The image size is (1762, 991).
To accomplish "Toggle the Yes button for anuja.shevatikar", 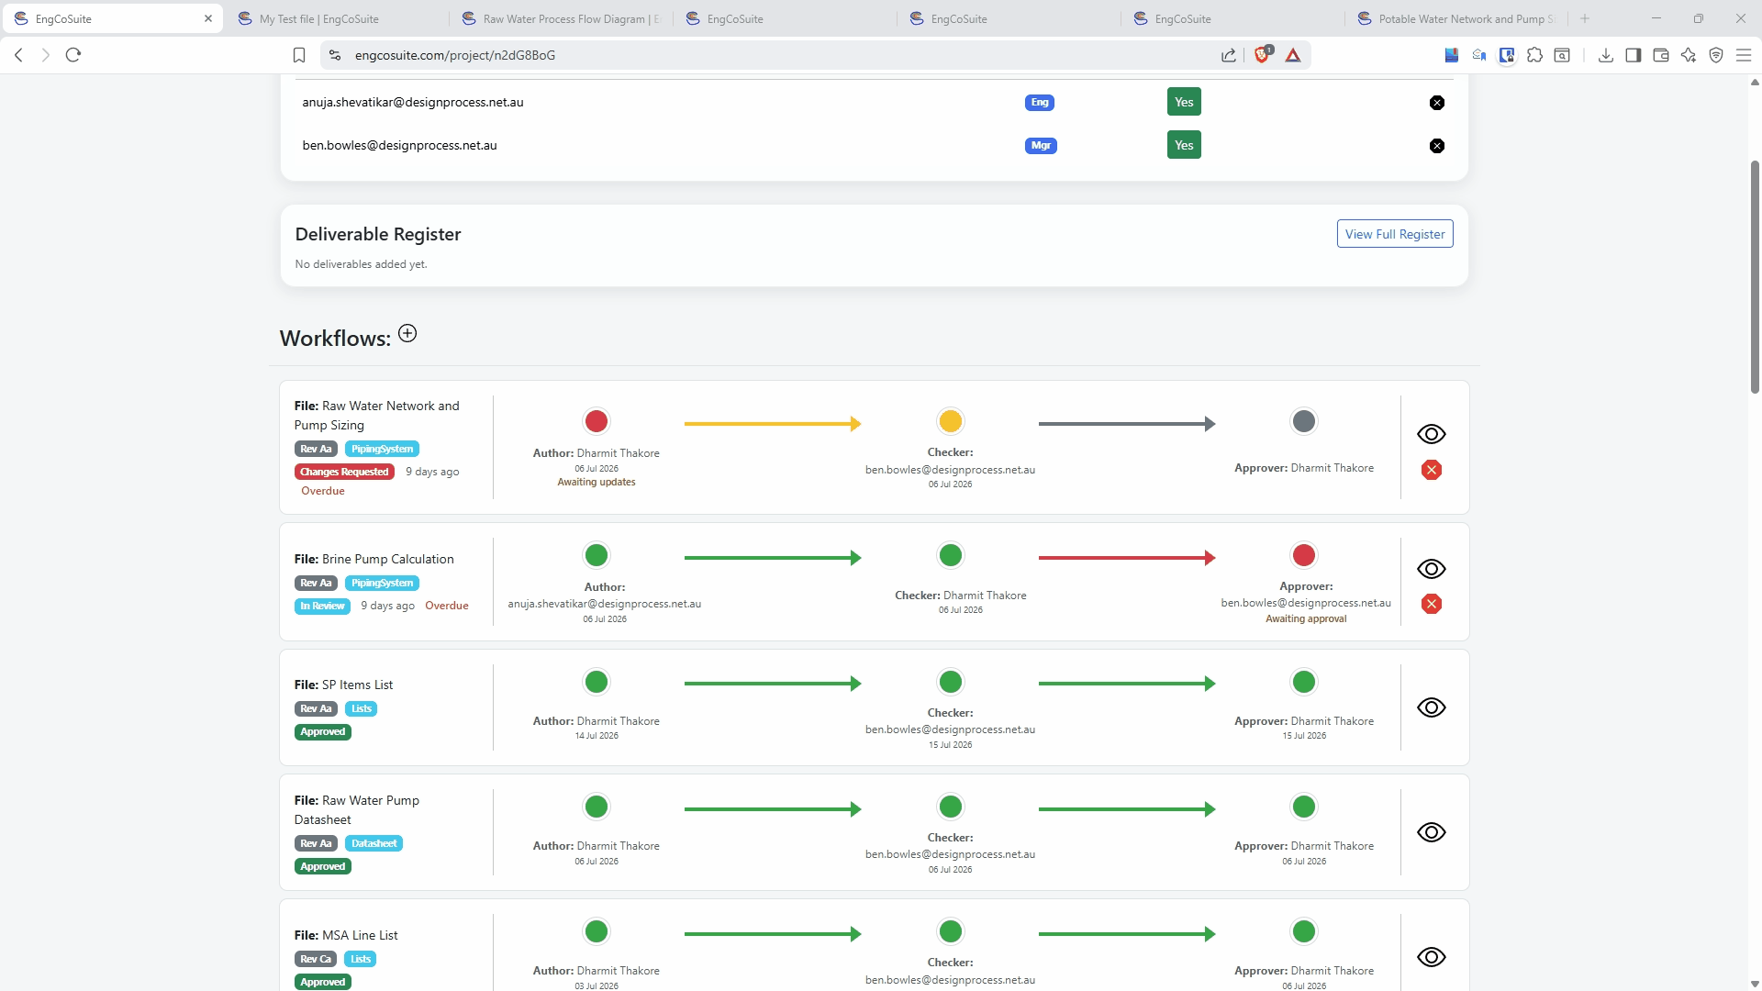I will tap(1184, 102).
